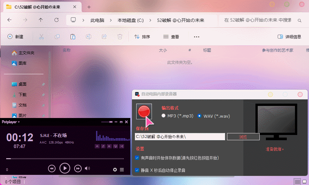Viewport: 309px width, 185px height.
Task: Mute Potplayer with the speaker icon
Action: pyautogui.click(x=87, y=168)
